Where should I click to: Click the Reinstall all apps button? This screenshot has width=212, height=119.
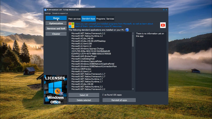point(119,100)
